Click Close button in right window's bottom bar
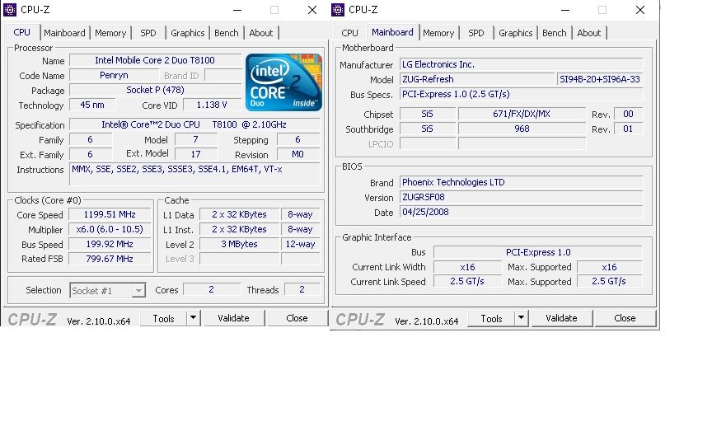The width and height of the screenshot is (712, 445). pyautogui.click(x=625, y=318)
